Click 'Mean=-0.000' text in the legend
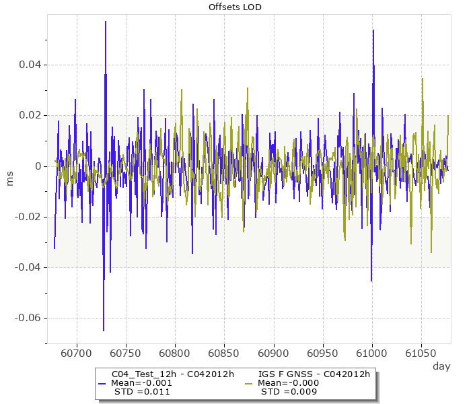 click(289, 383)
